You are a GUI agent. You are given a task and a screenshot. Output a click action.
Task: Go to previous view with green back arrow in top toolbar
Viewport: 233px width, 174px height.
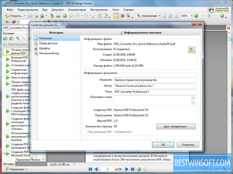coord(65,16)
